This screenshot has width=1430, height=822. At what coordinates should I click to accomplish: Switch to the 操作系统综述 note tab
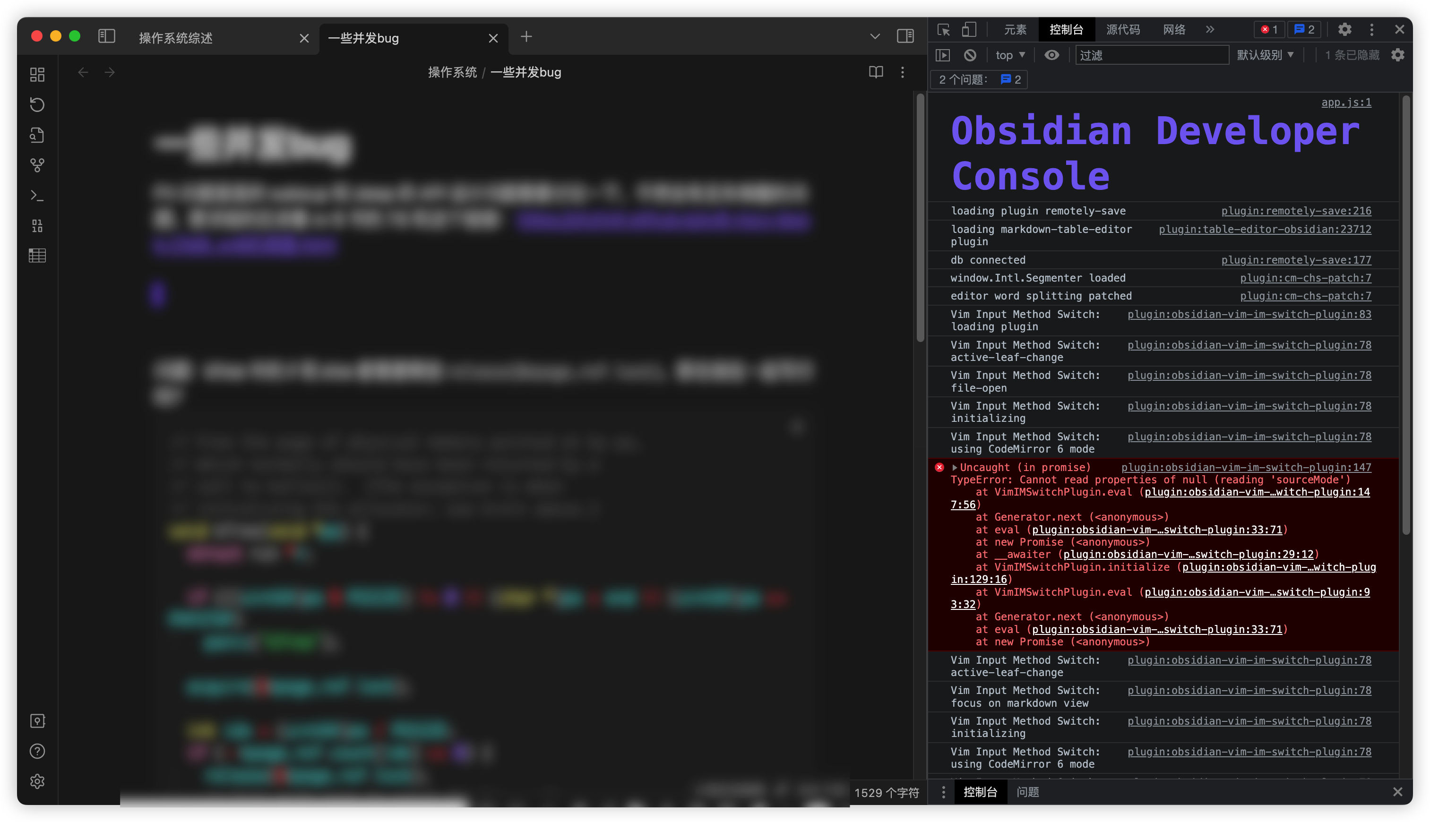(175, 38)
